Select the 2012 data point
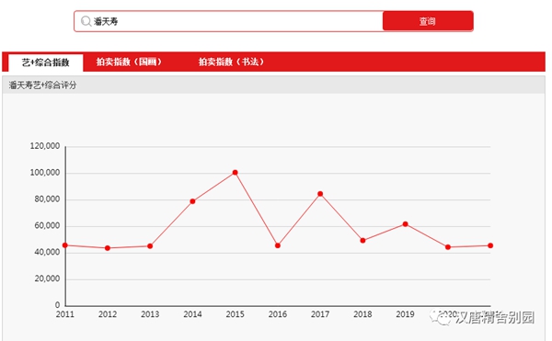552x341 pixels. pyautogui.click(x=108, y=248)
